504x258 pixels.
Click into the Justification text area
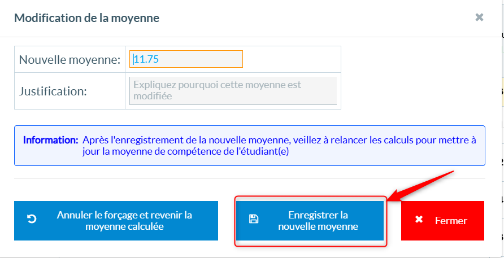(x=233, y=90)
